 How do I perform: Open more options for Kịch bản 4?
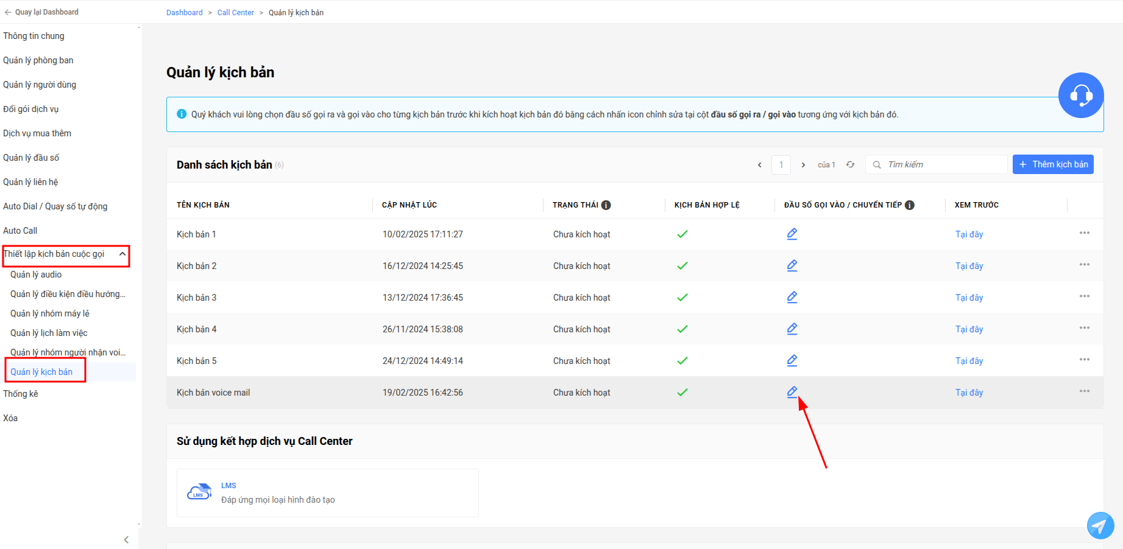[1085, 328]
